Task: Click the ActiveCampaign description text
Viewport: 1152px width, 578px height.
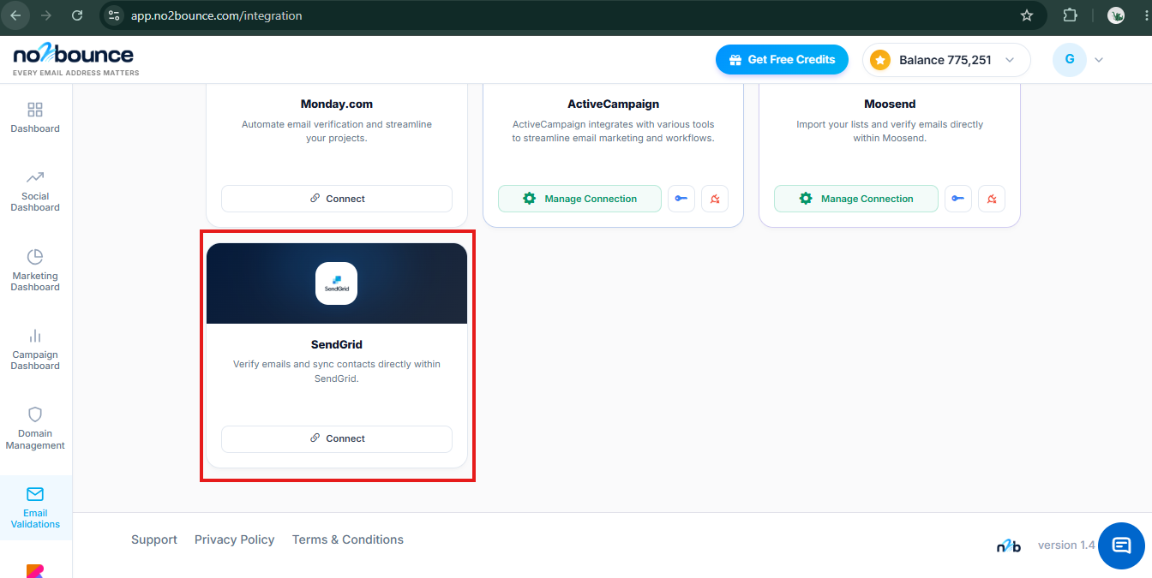Action: point(613,131)
